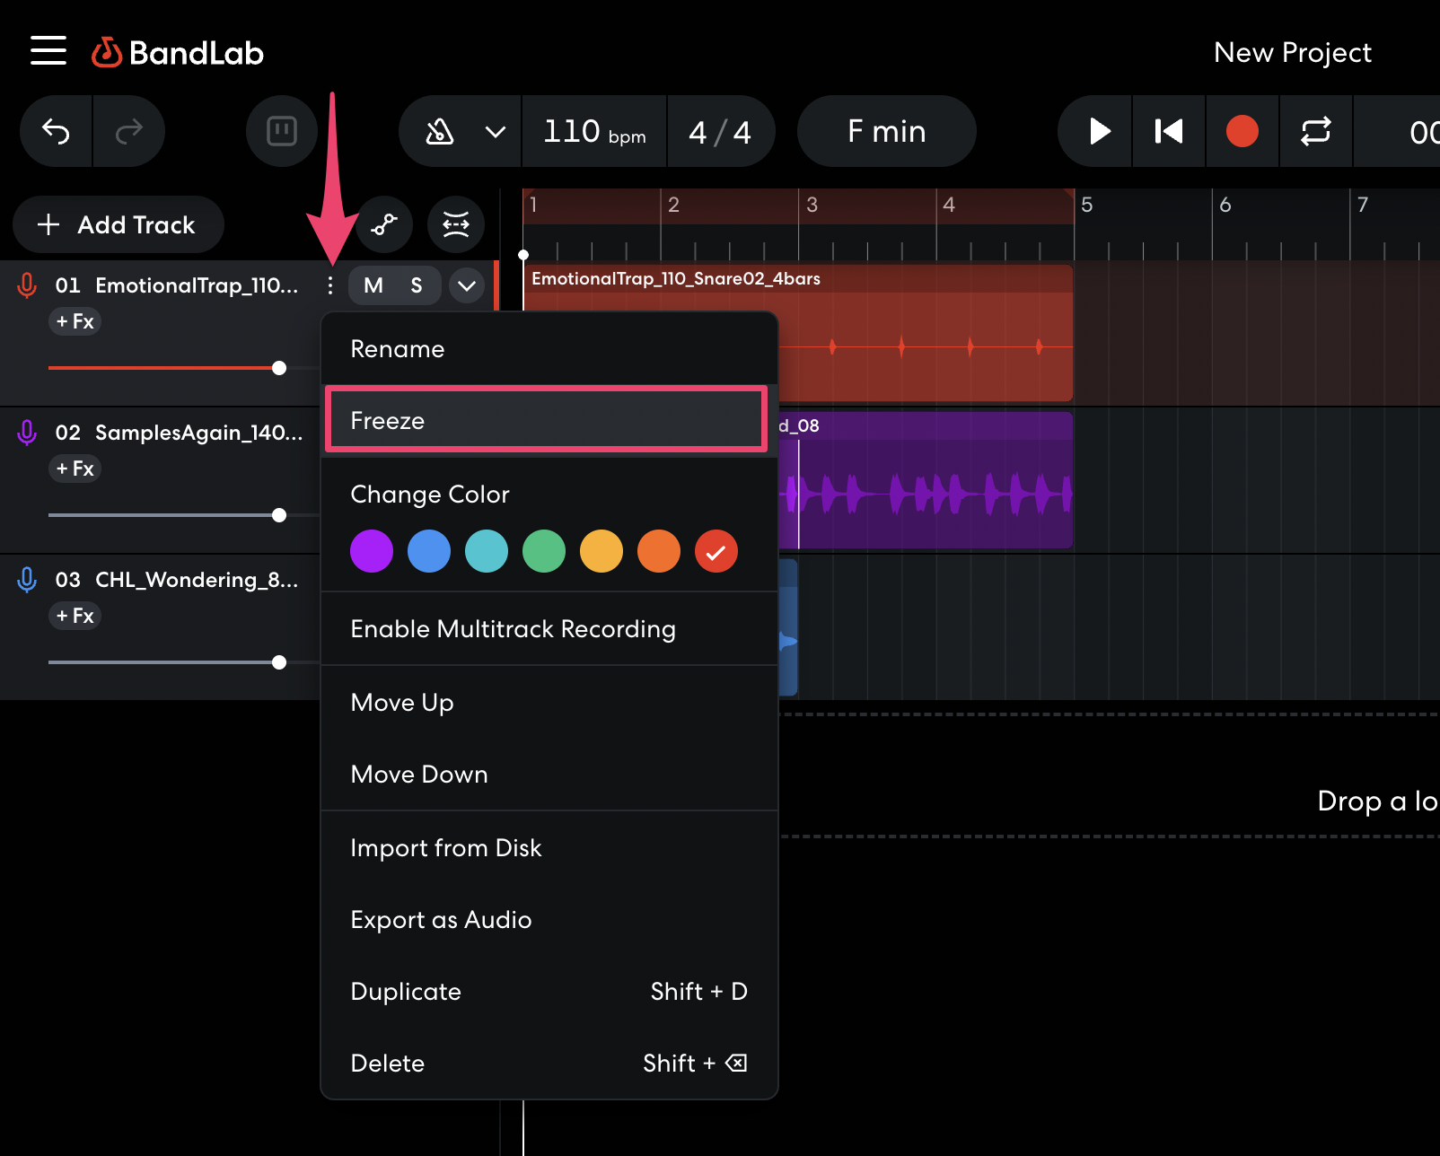
Task: Add Fx to track 01 EmotionalTrap
Action: tap(75, 321)
